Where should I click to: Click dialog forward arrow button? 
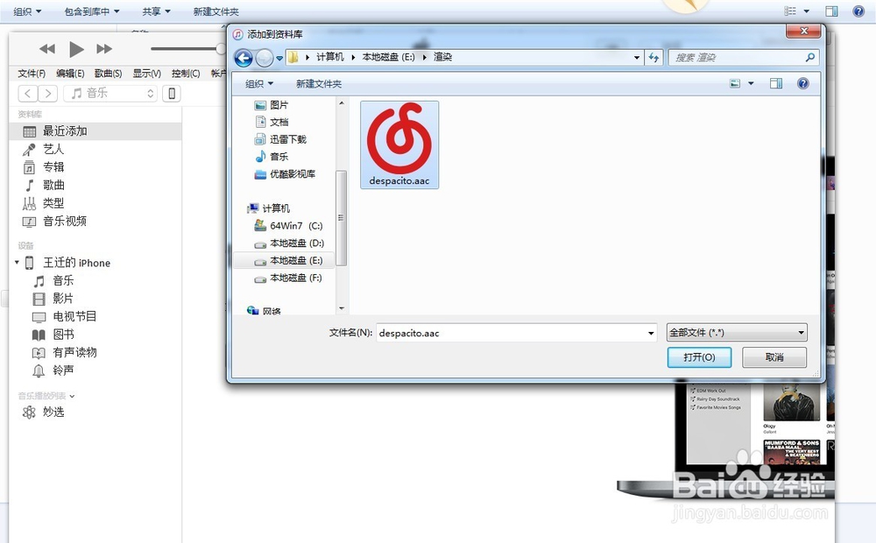[265, 58]
